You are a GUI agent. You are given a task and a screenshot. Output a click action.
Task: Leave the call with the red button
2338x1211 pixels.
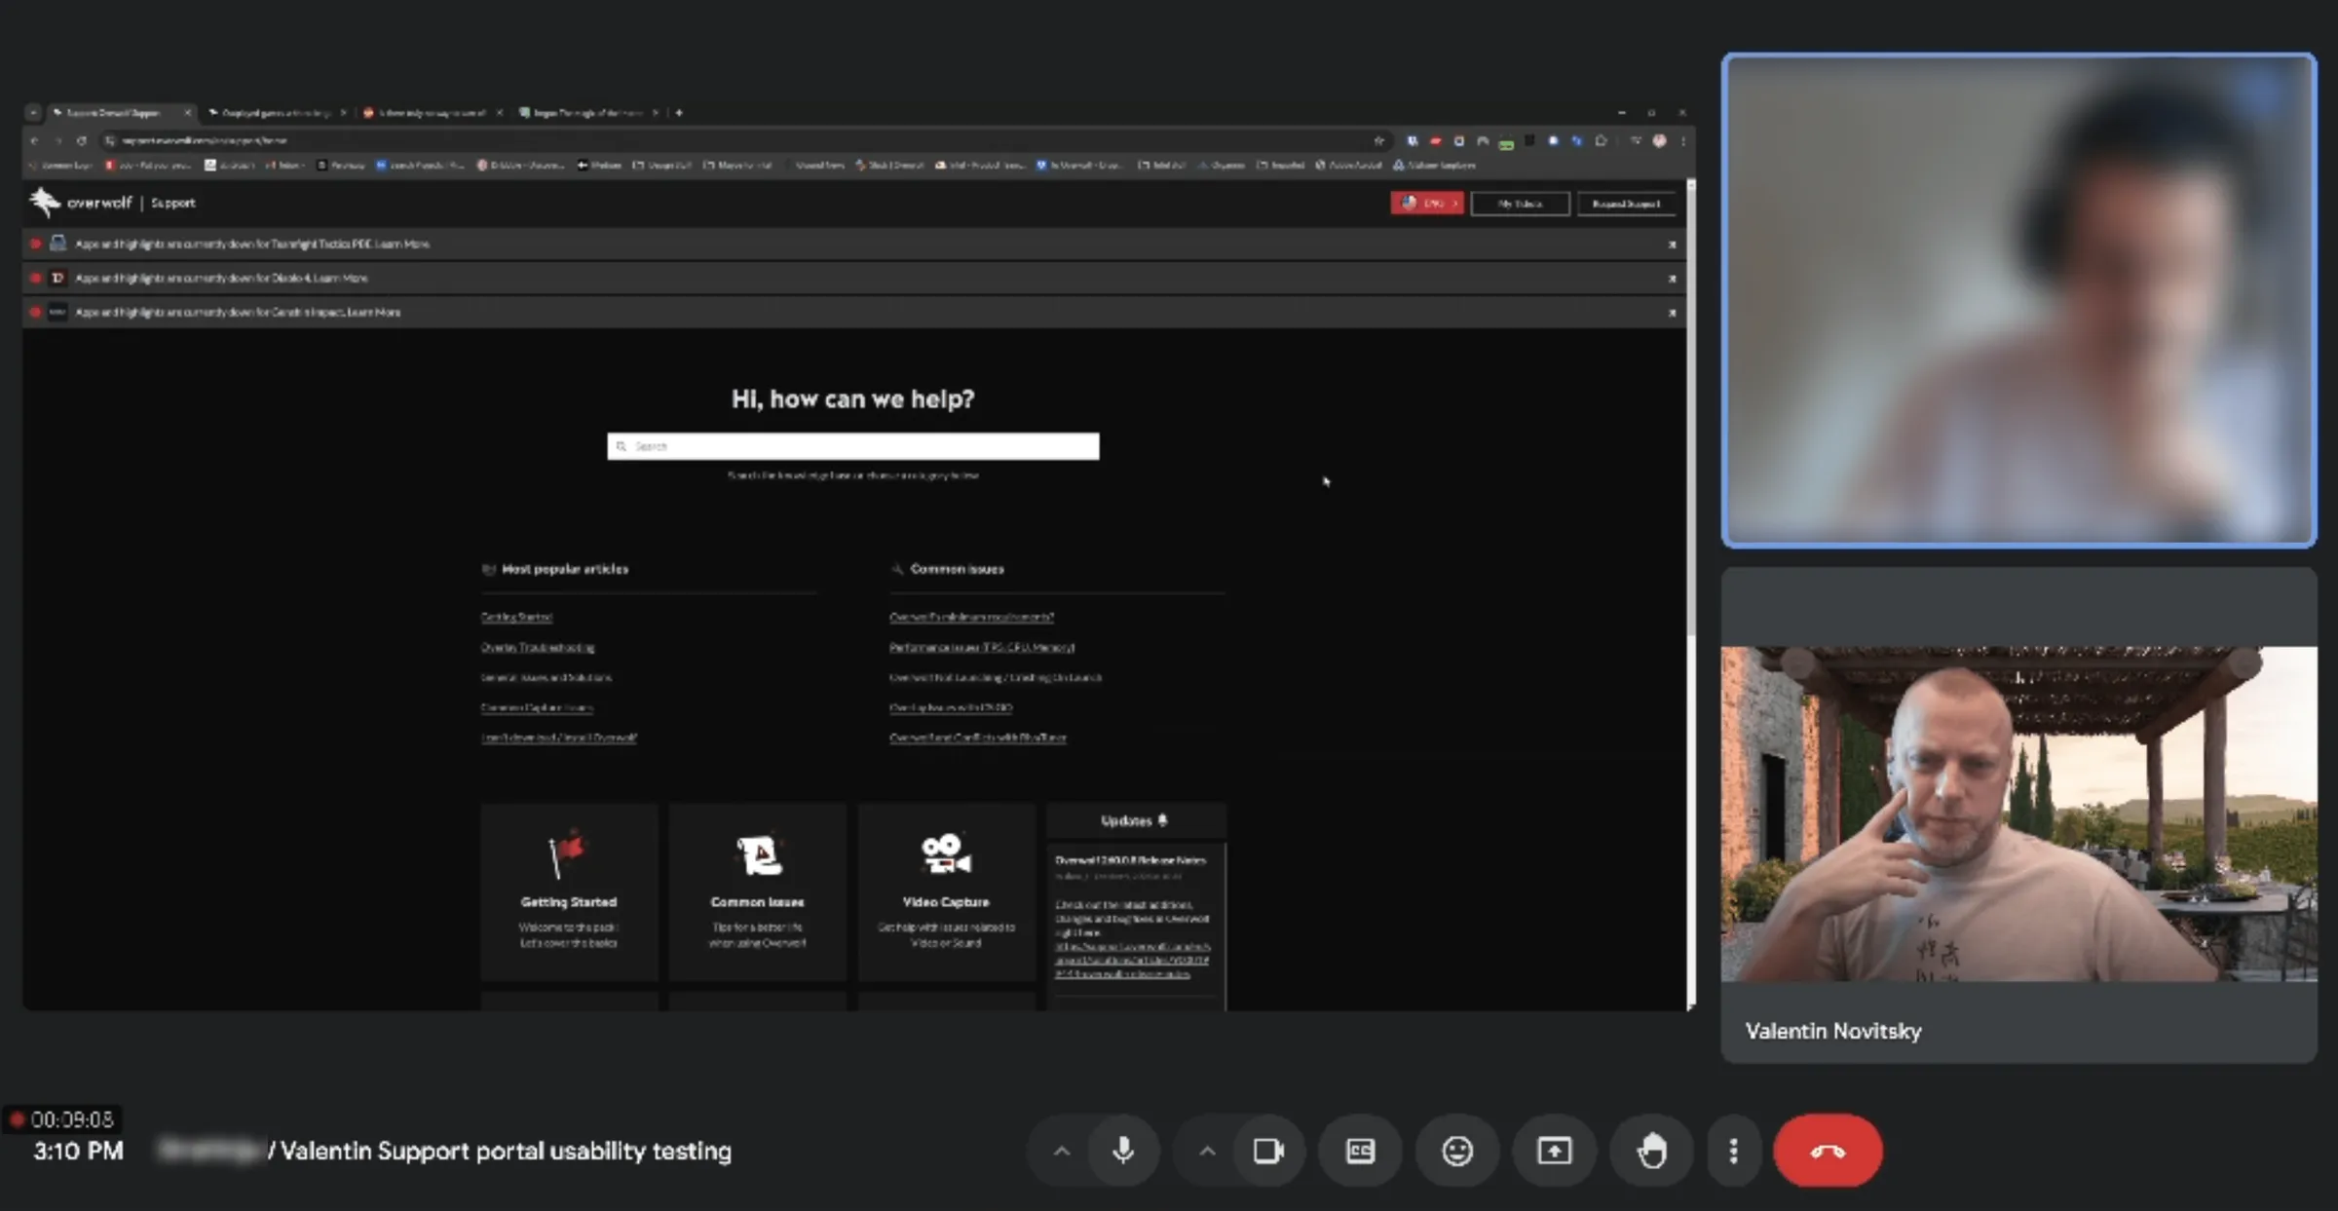pyautogui.click(x=1828, y=1151)
